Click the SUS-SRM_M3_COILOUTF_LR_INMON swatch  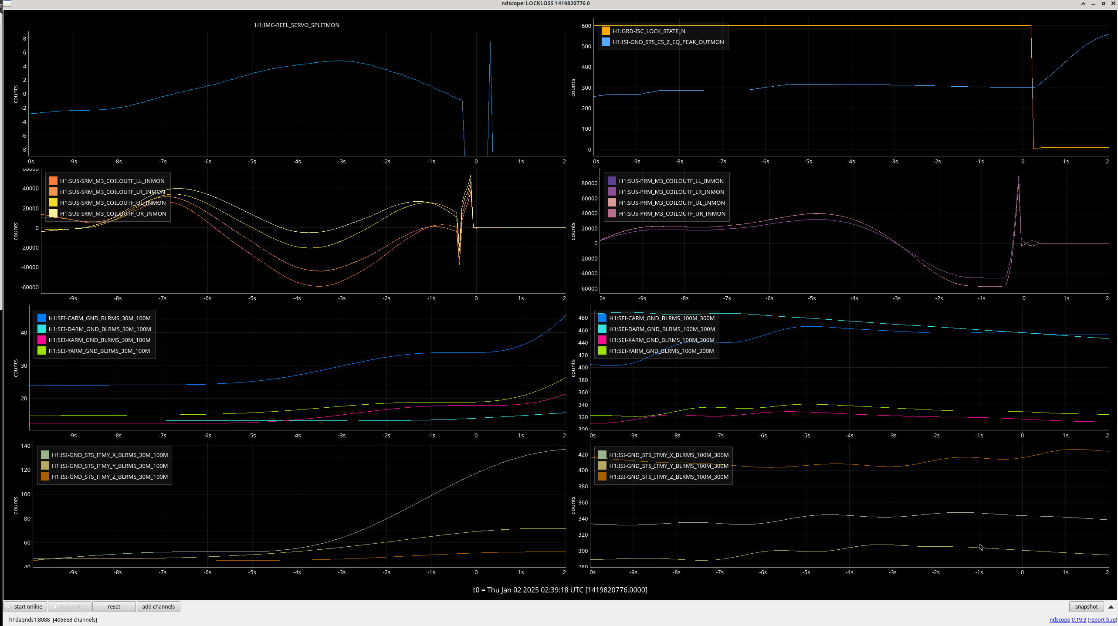pos(53,192)
